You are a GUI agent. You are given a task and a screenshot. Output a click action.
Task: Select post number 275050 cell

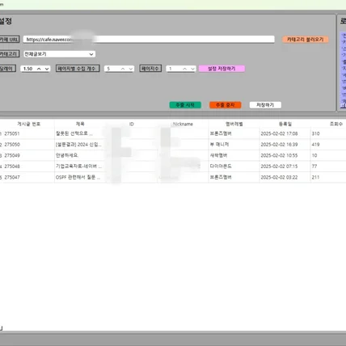point(28,145)
